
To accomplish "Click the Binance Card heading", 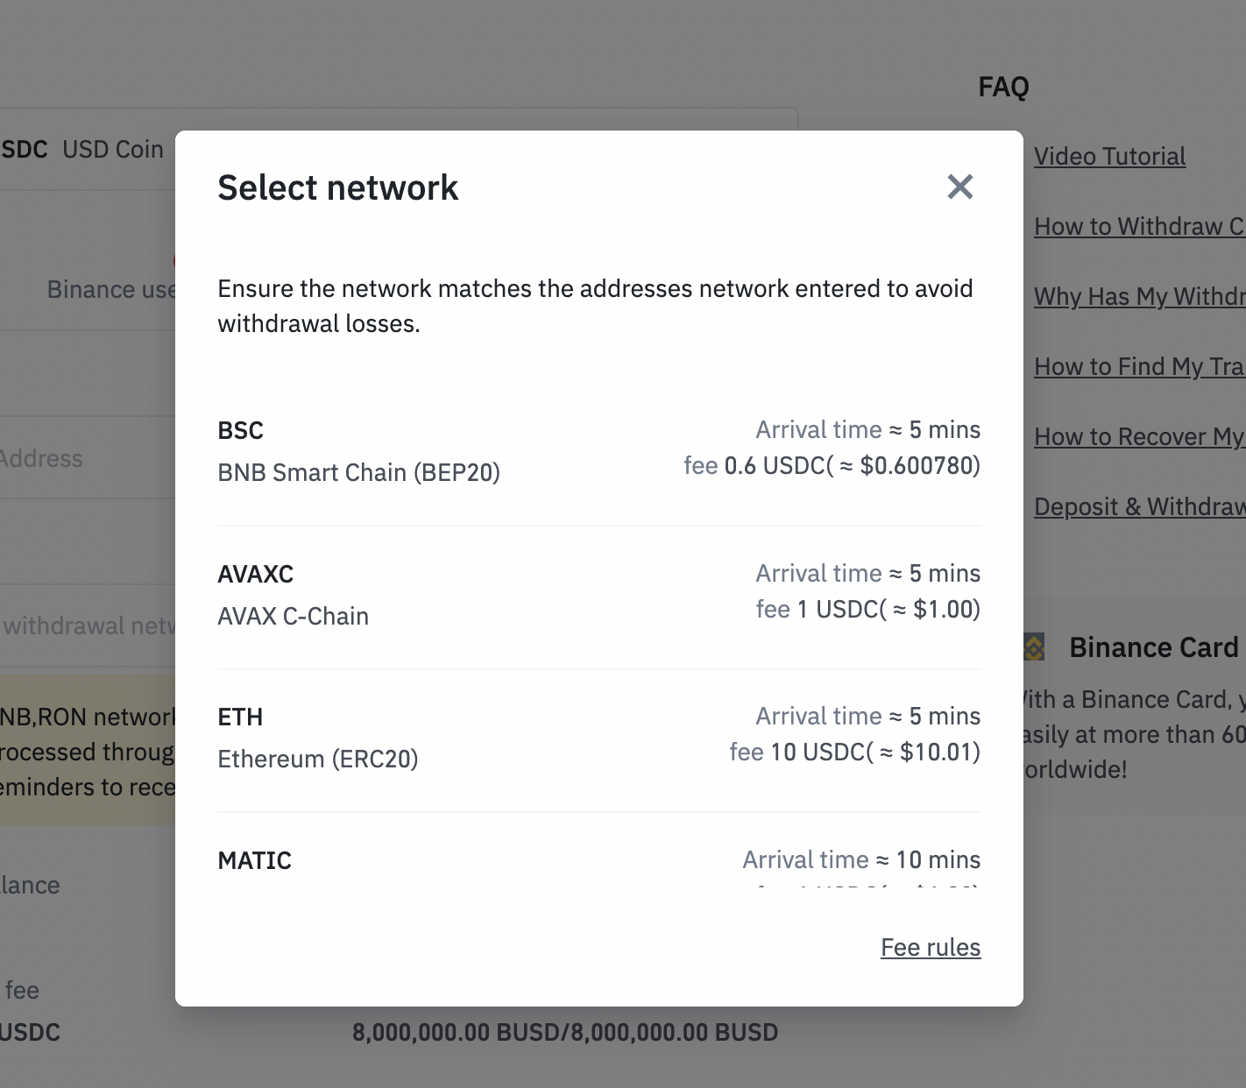I will pos(1154,647).
